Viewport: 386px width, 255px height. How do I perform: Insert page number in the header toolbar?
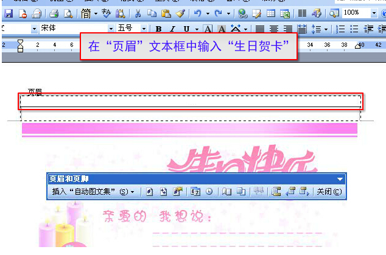click(150, 191)
